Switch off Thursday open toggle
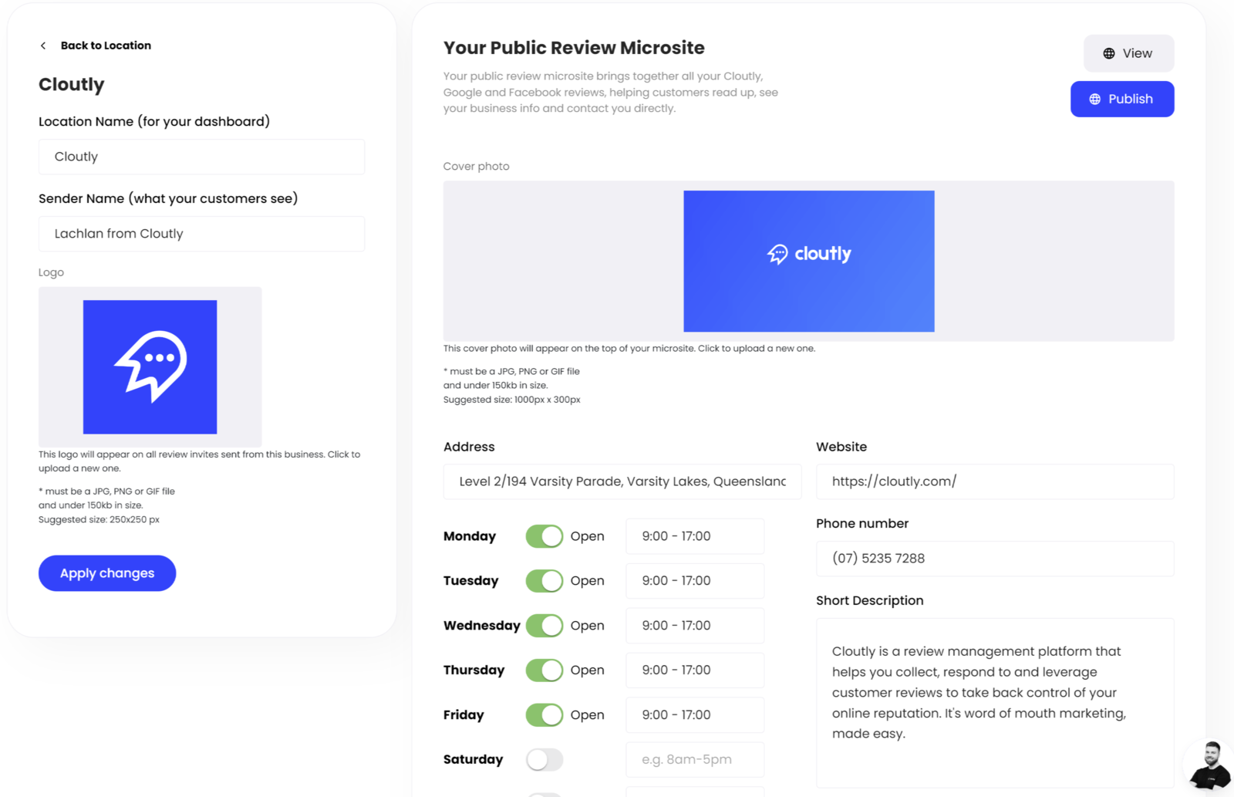Image resolution: width=1234 pixels, height=797 pixels. tap(545, 670)
